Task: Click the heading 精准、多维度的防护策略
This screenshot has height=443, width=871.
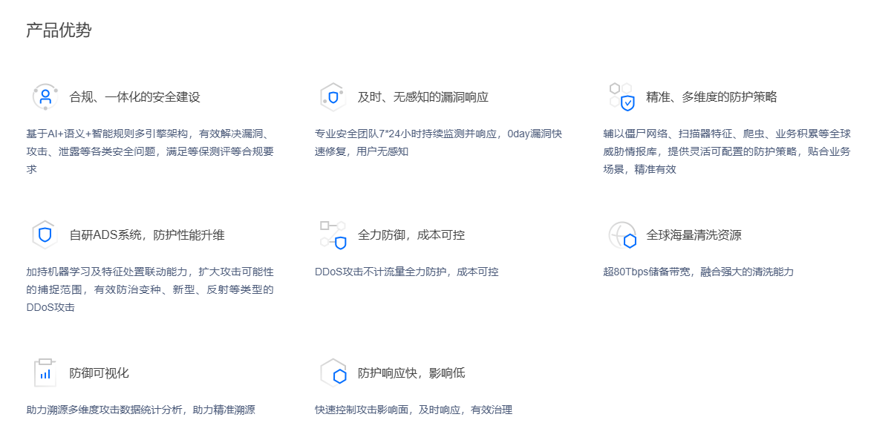Action: click(711, 97)
